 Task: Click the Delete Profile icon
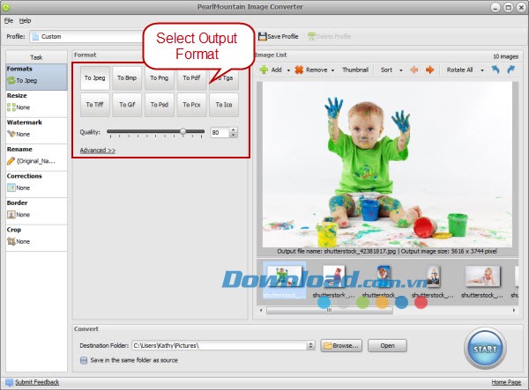click(x=311, y=36)
